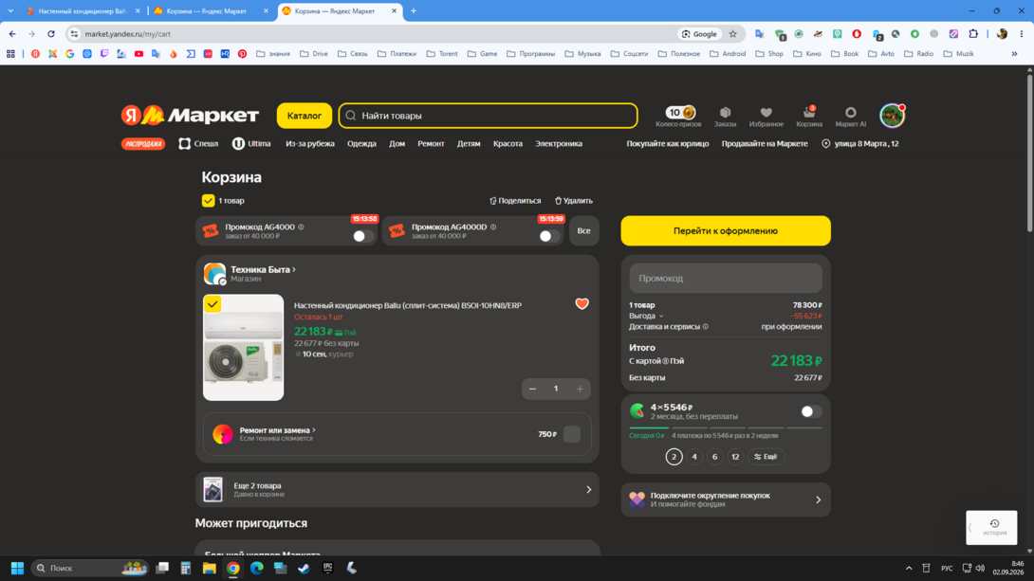Open Chrome extensions puzzle icon
The image size is (1034, 581).
[973, 33]
